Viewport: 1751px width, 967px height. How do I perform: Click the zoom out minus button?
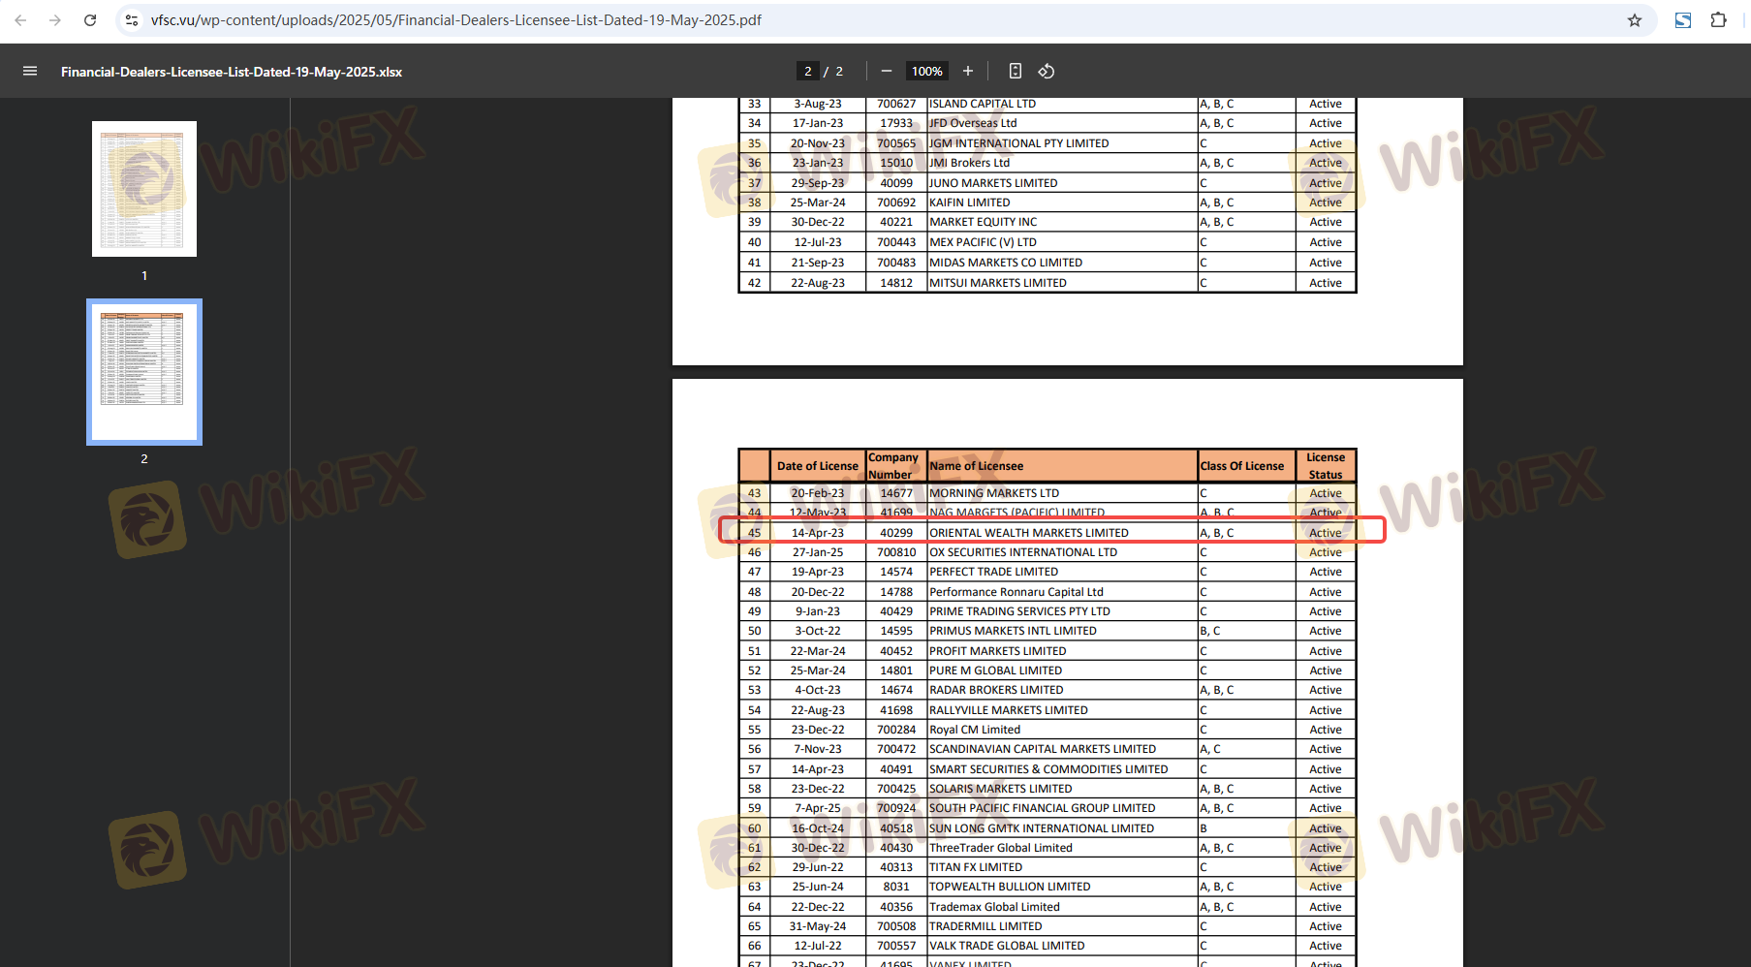tap(886, 71)
